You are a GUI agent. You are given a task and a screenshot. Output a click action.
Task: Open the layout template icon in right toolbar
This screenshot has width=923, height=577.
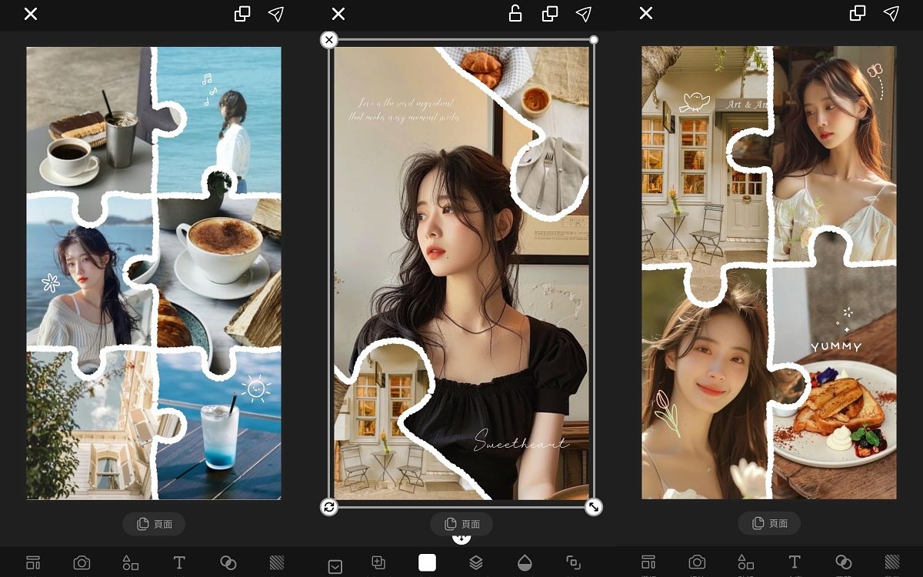648,562
